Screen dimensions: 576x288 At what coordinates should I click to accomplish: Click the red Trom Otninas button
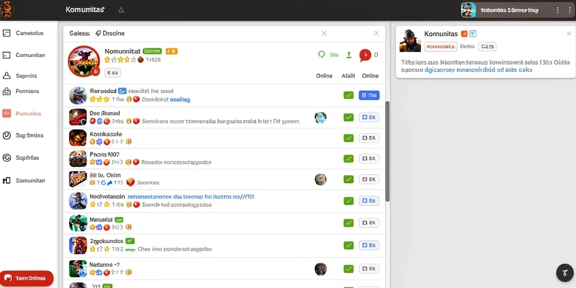[x=27, y=278]
